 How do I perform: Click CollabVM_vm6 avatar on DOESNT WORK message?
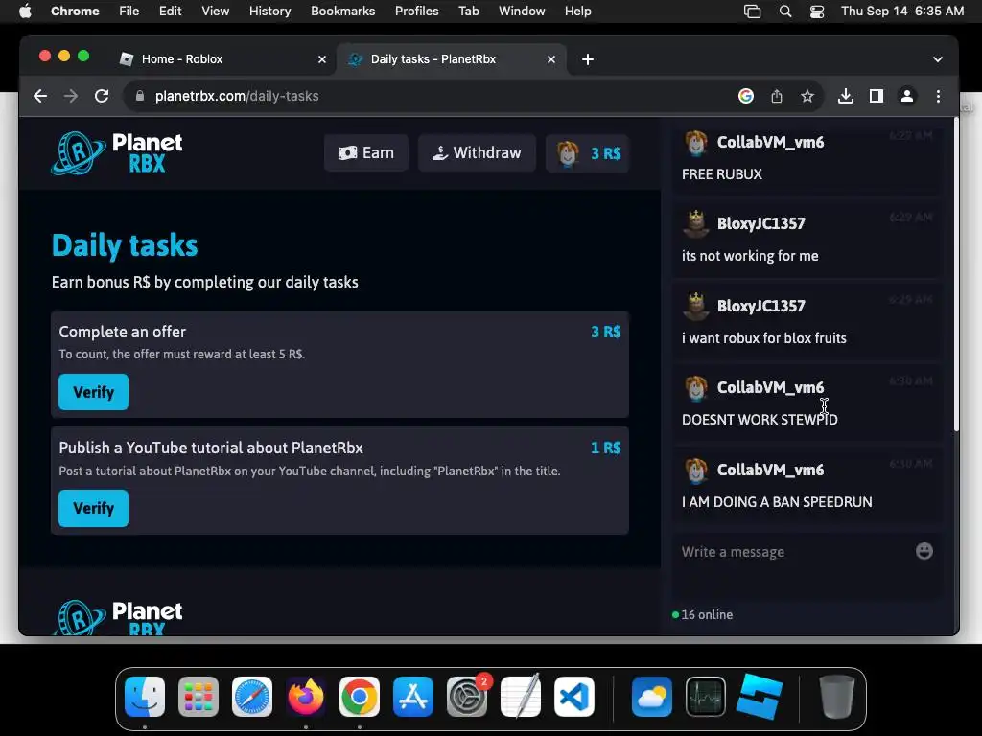point(696,388)
